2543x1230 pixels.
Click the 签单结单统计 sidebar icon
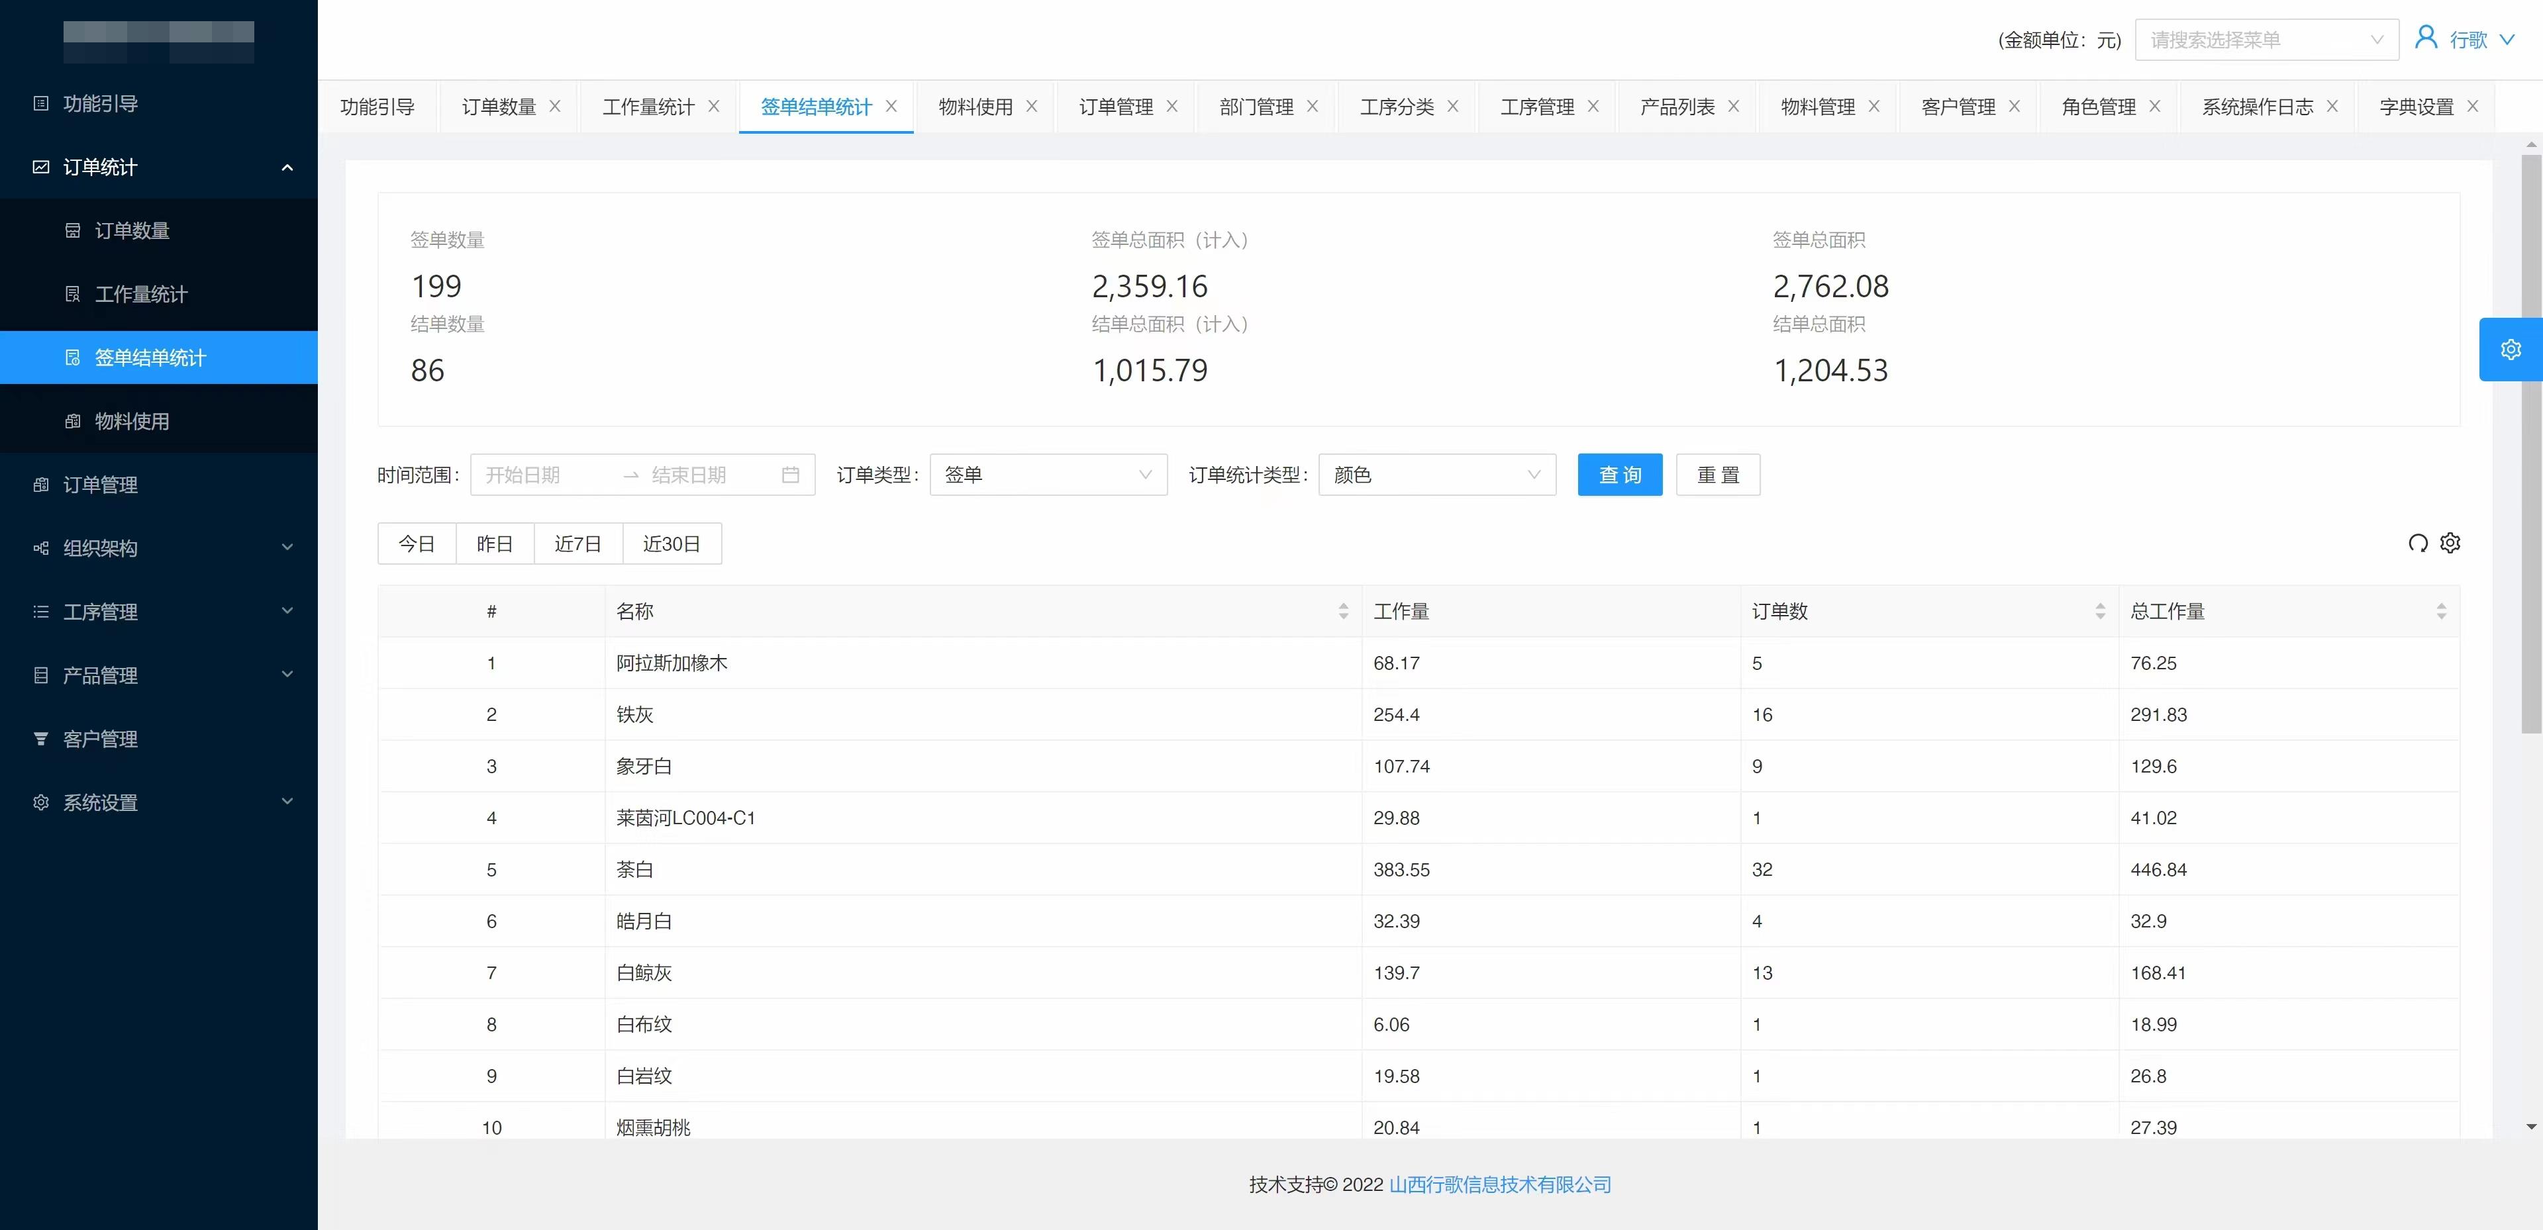pos(72,357)
